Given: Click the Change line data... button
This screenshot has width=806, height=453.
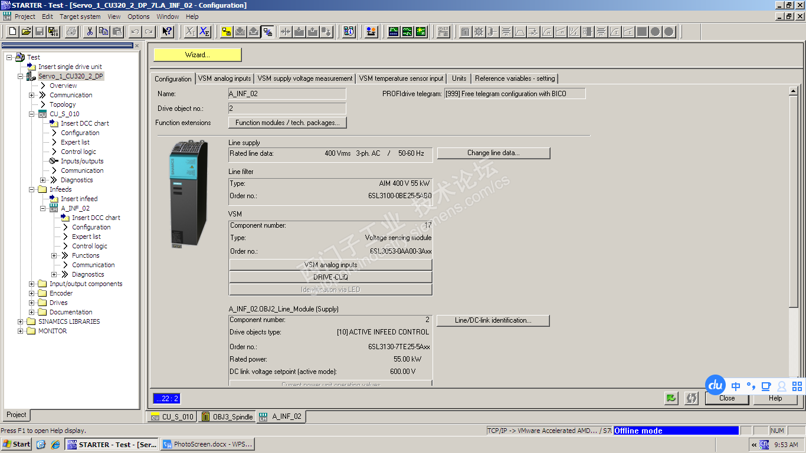Looking at the screenshot, I should 493,153.
